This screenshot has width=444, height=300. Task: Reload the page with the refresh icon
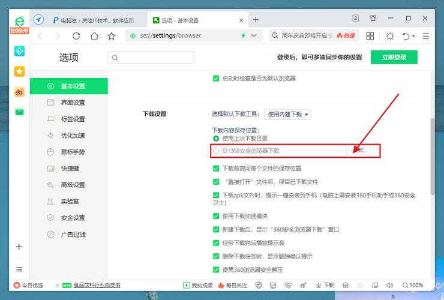pos(76,36)
